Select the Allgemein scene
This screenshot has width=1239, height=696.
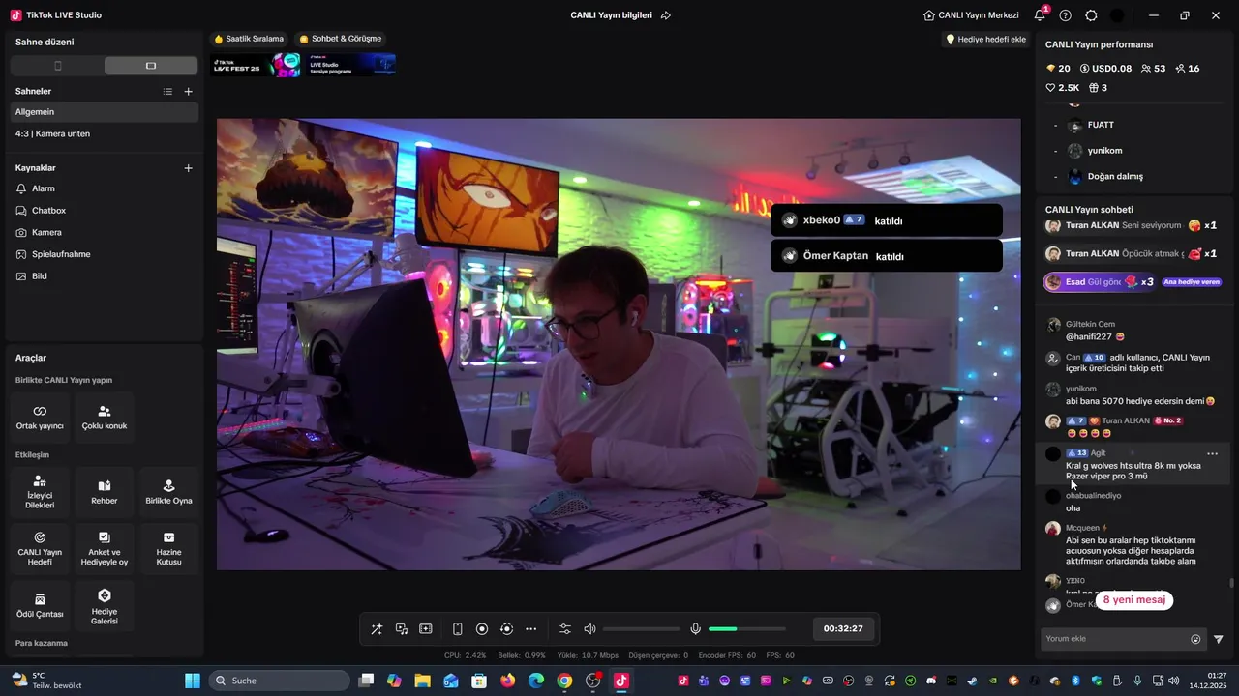coord(105,112)
